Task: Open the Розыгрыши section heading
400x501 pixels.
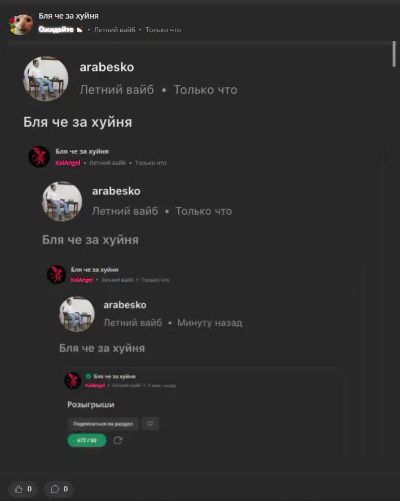Action: point(91,405)
